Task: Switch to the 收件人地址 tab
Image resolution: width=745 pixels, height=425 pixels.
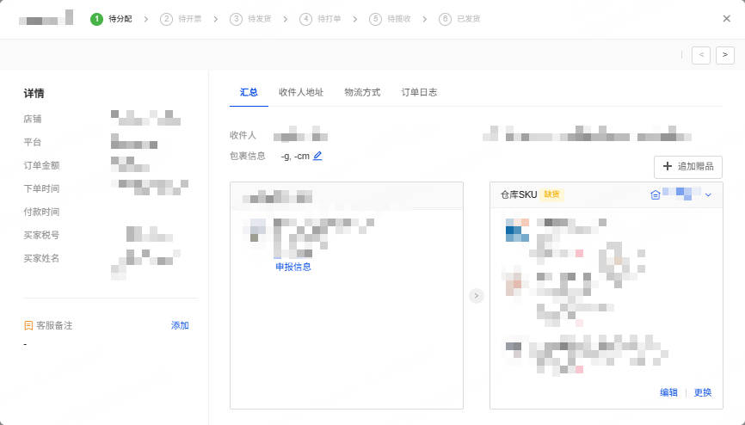Action: click(301, 92)
